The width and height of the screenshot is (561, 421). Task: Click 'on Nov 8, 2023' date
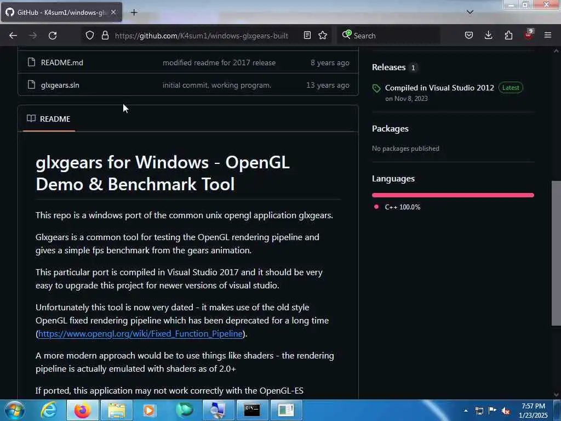pos(407,99)
